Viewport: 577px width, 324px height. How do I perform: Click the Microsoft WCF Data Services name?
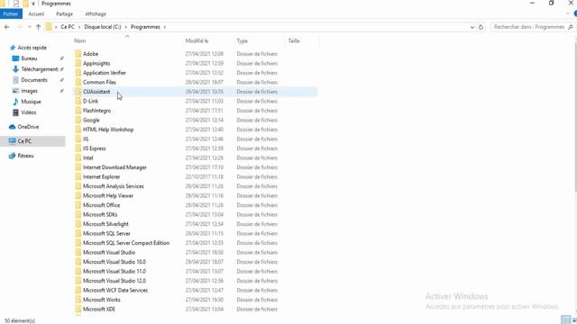pos(115,290)
